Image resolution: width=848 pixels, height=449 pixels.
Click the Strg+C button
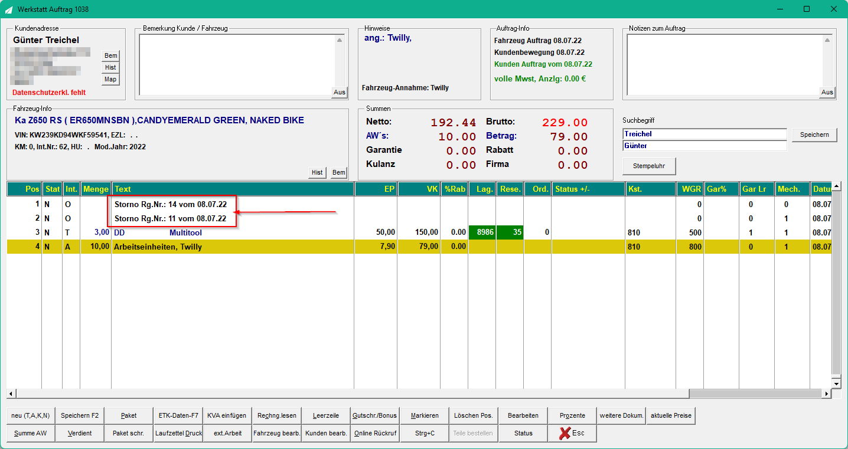(424, 433)
